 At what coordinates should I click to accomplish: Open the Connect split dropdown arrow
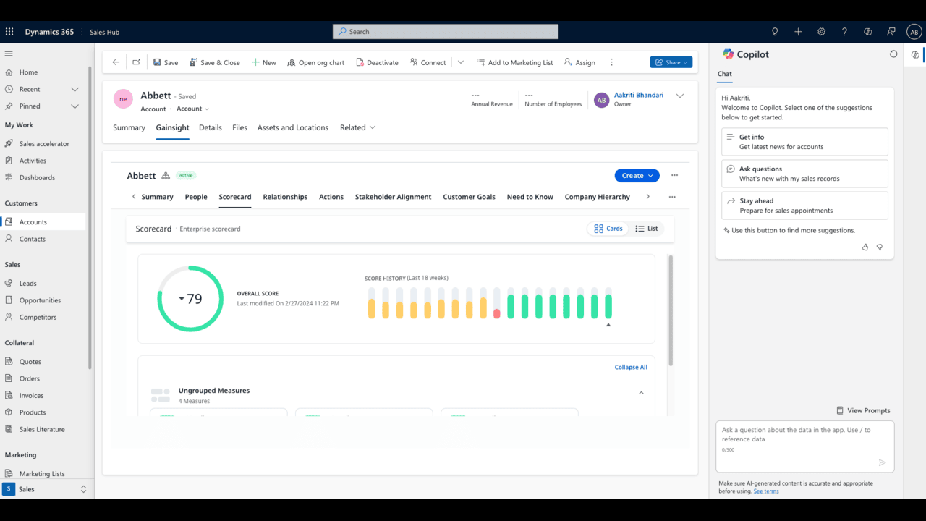tap(461, 62)
